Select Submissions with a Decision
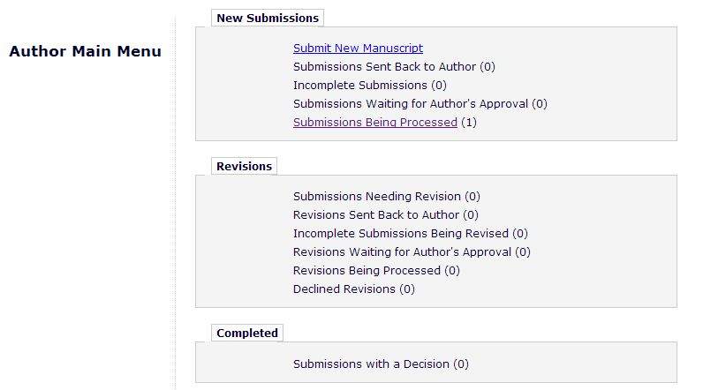The image size is (703, 390). pos(371,364)
